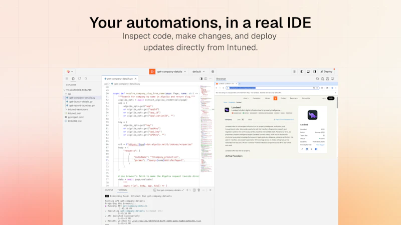Open the get-company-details API selector dropdown

tap(171, 71)
